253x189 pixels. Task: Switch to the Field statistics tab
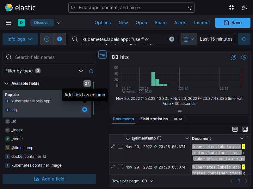(154, 119)
